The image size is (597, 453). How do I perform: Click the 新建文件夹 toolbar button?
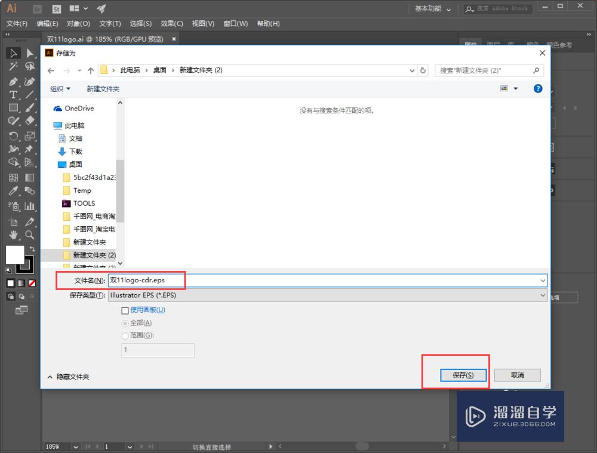pyautogui.click(x=103, y=89)
